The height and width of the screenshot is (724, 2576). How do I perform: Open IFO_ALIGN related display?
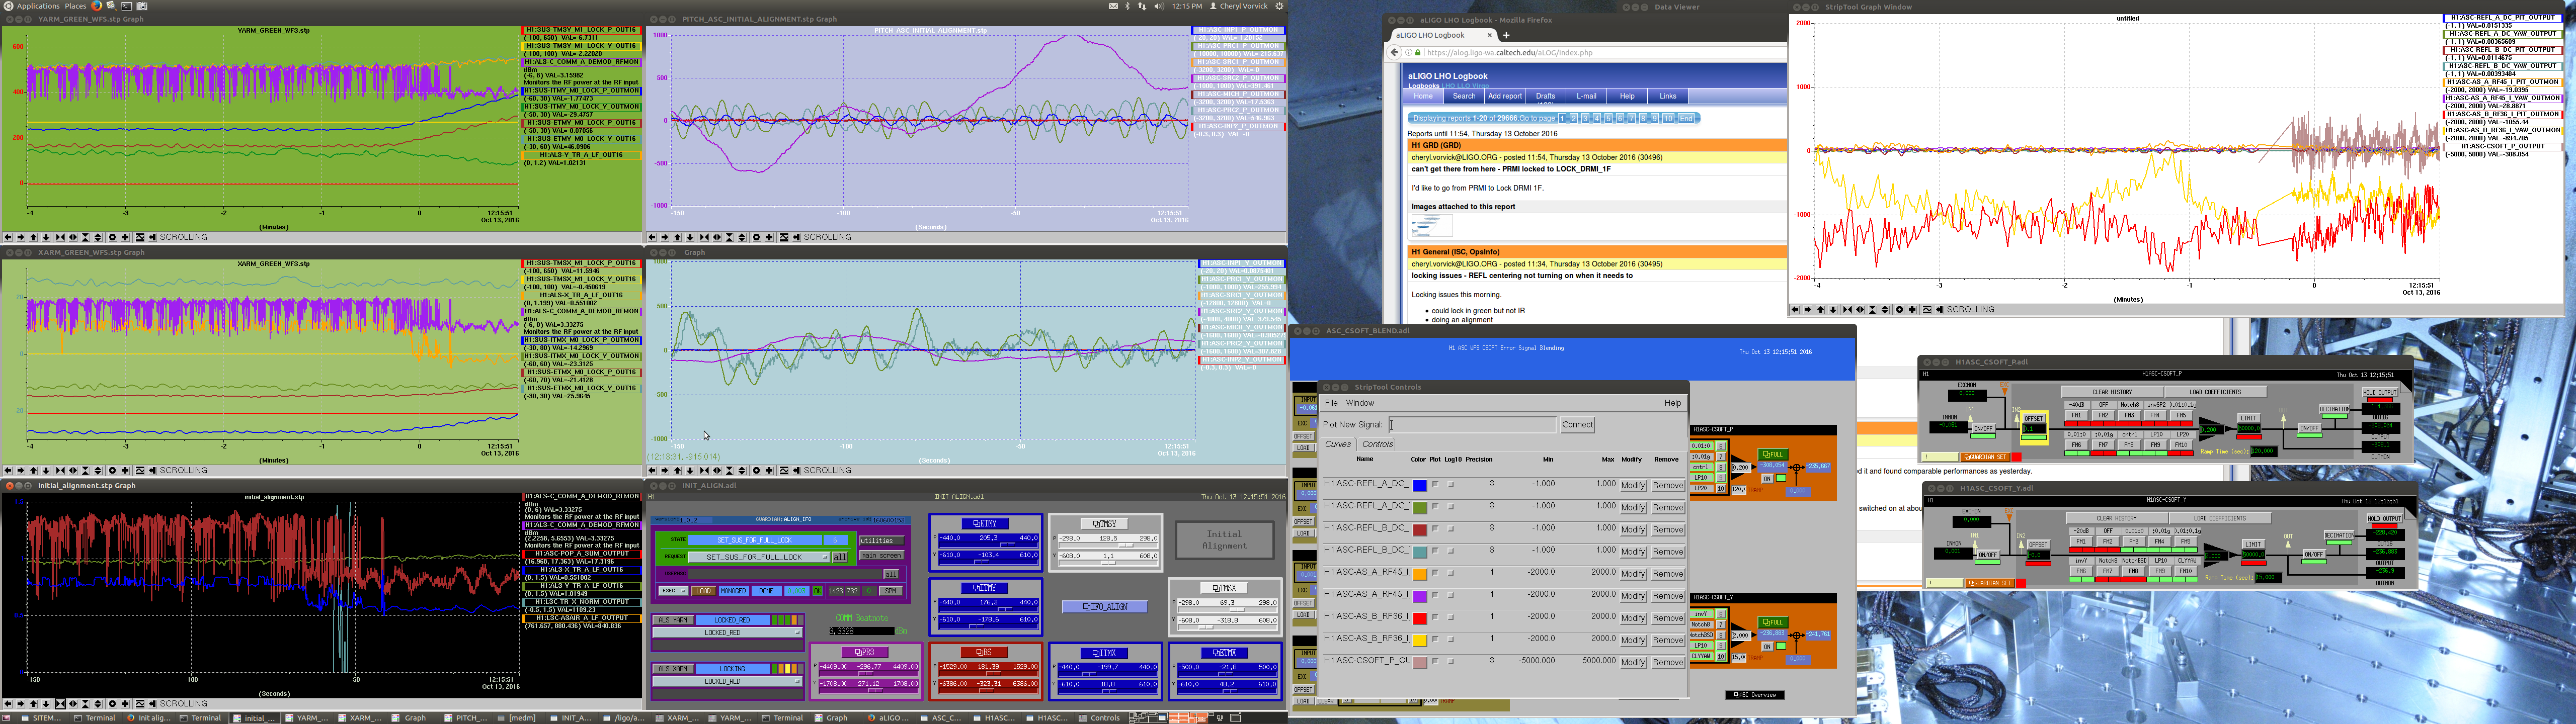click(1105, 607)
